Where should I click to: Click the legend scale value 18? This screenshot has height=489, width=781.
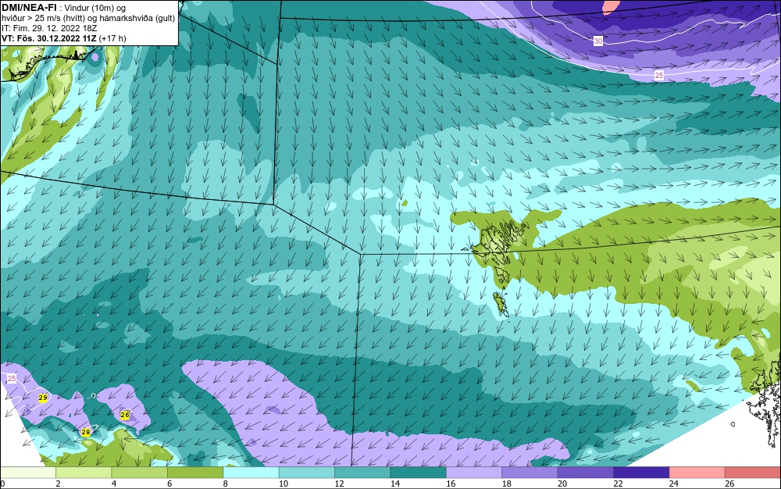(x=507, y=484)
